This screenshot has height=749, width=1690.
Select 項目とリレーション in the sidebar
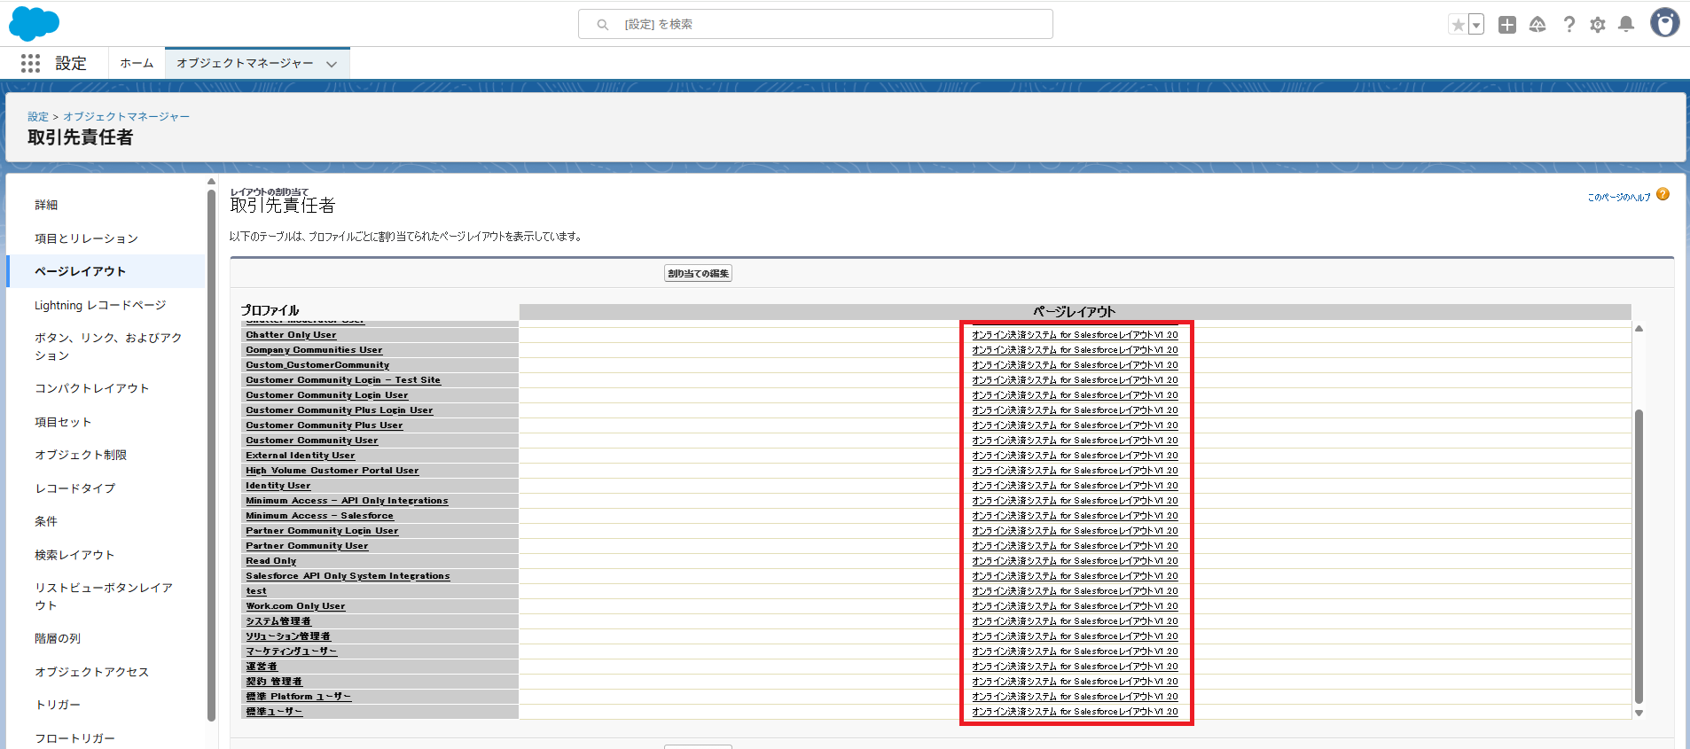(x=86, y=238)
